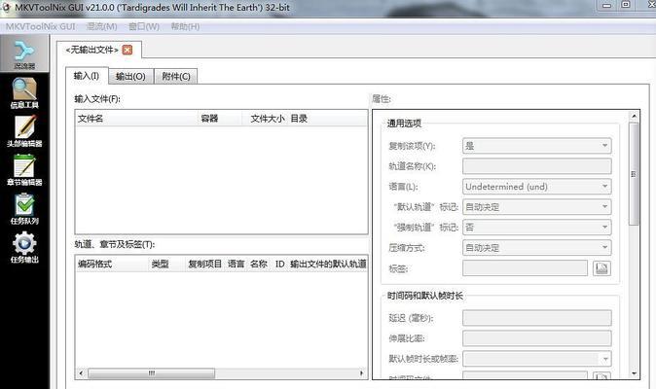Image resolution: width=656 pixels, height=389 pixels.
Task: Sort tracks by 编码格式 column header
Action: pyautogui.click(x=112, y=265)
